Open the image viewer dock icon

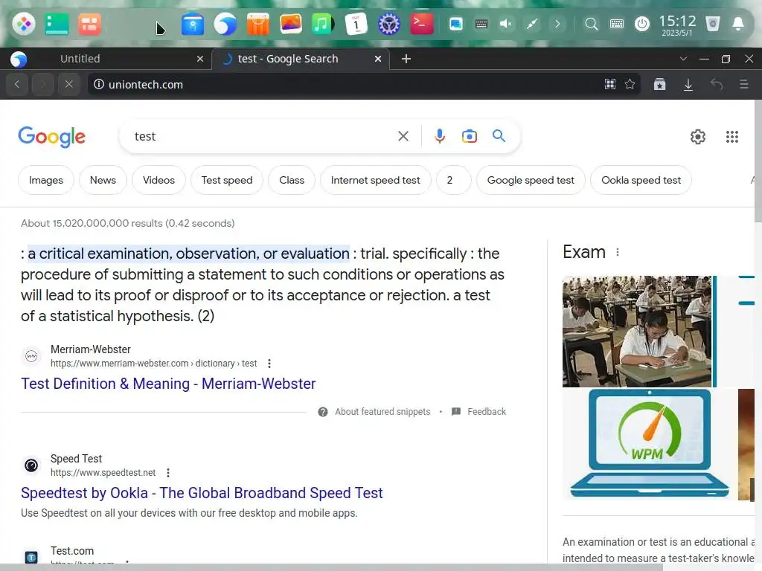tap(291, 24)
